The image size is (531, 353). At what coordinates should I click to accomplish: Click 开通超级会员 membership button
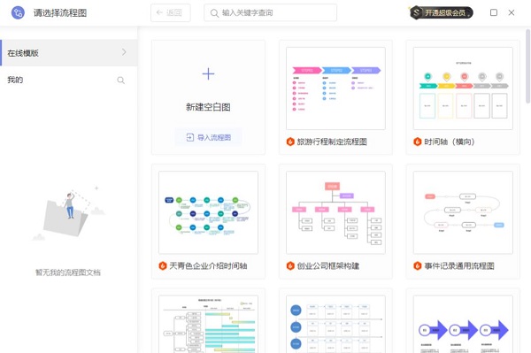click(442, 13)
